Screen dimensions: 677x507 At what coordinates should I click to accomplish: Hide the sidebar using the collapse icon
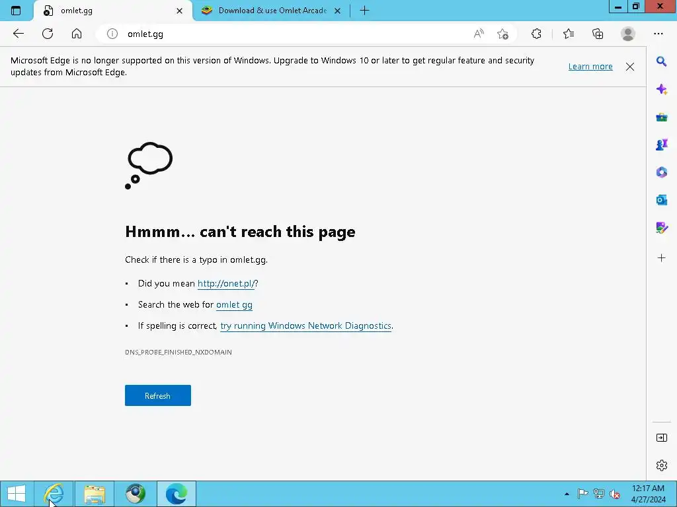point(661,438)
